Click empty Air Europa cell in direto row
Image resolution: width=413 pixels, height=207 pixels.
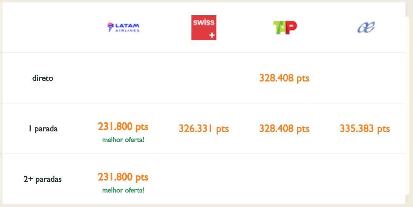(x=365, y=78)
